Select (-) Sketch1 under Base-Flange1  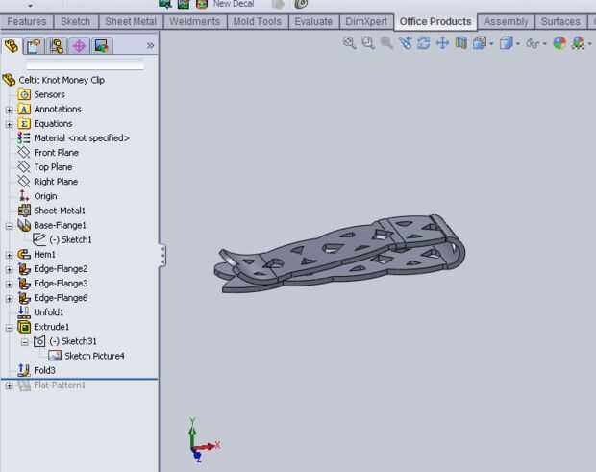tap(71, 239)
